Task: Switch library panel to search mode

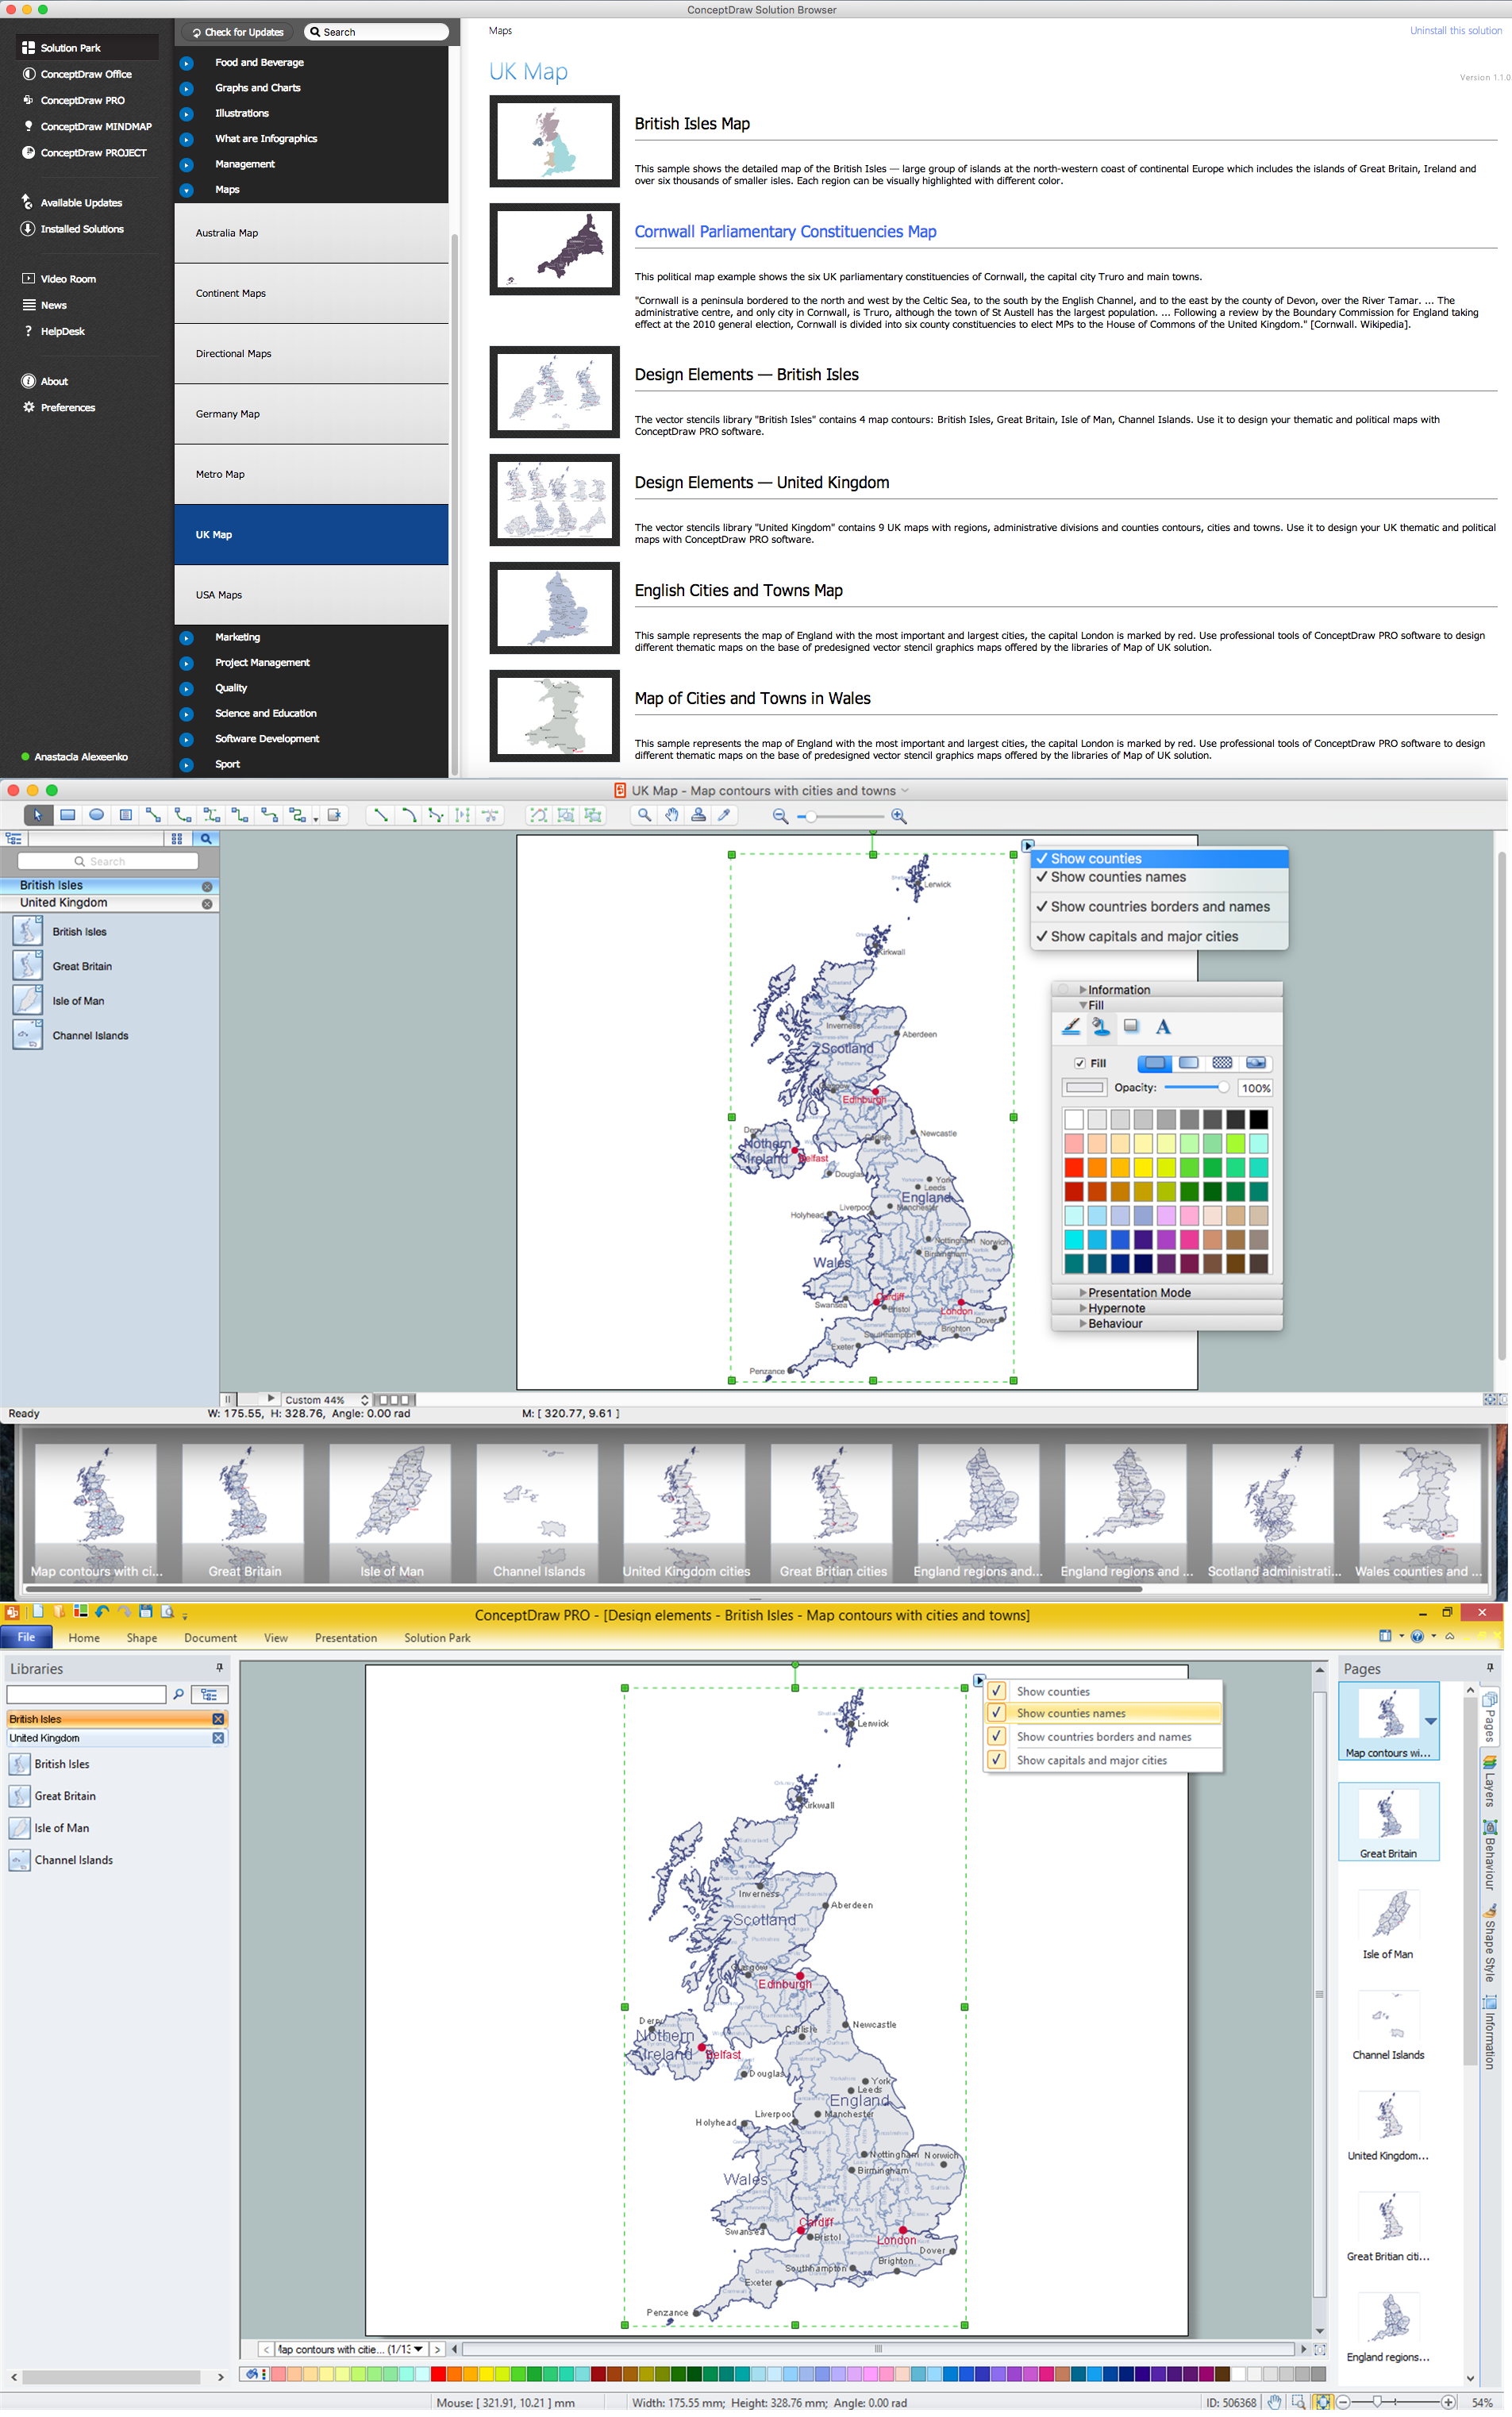Action: coord(206,840)
